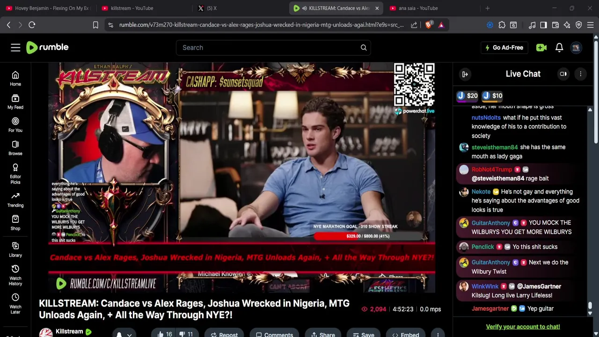The image size is (599, 337).
Task: Go back in browser history
Action: [8, 25]
